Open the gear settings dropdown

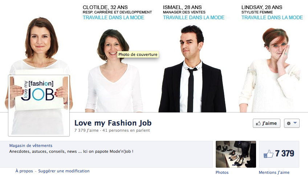(x=292, y=123)
